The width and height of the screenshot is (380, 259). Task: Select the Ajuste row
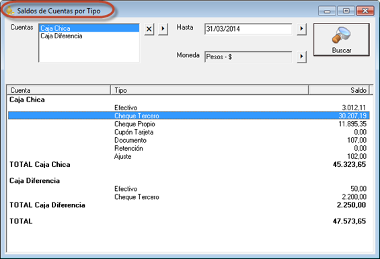(189, 157)
